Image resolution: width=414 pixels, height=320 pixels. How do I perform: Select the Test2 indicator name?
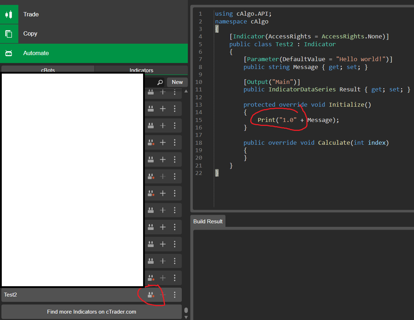pos(10,295)
